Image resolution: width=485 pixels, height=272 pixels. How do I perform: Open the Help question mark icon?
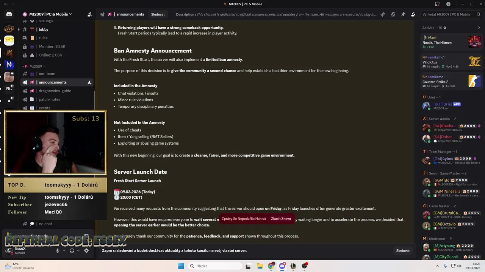[x=448, y=4]
